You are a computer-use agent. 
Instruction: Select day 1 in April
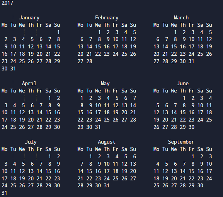(49, 98)
